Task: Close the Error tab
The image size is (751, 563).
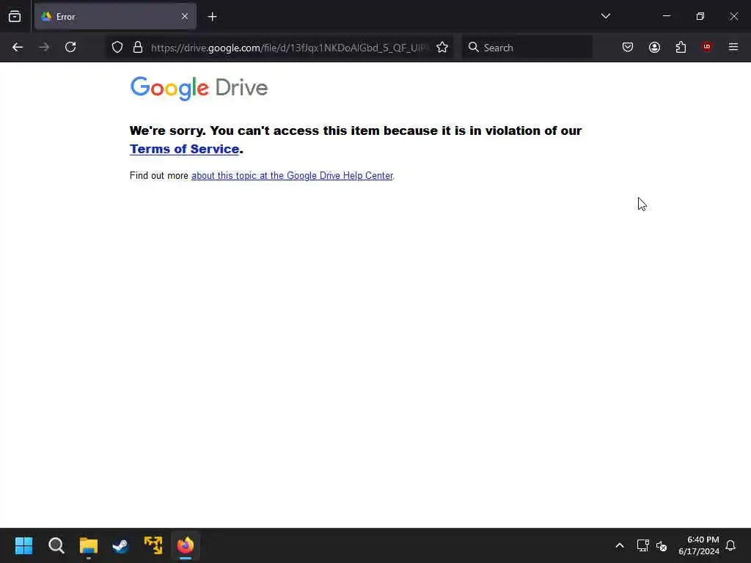Action: coord(185,17)
